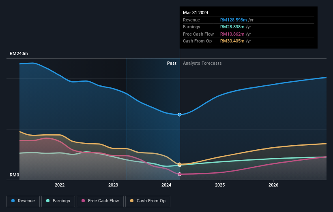Toggle the Revenue legend button

tap(23, 201)
